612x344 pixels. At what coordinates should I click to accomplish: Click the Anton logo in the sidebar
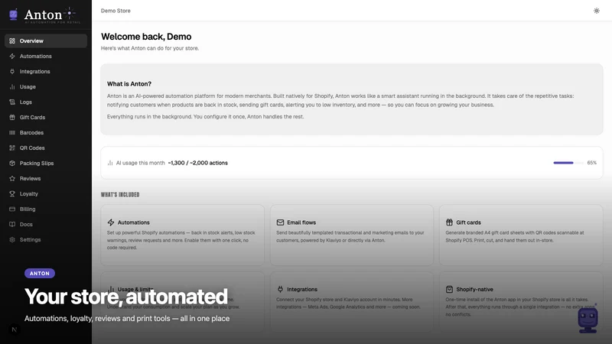[x=44, y=15]
